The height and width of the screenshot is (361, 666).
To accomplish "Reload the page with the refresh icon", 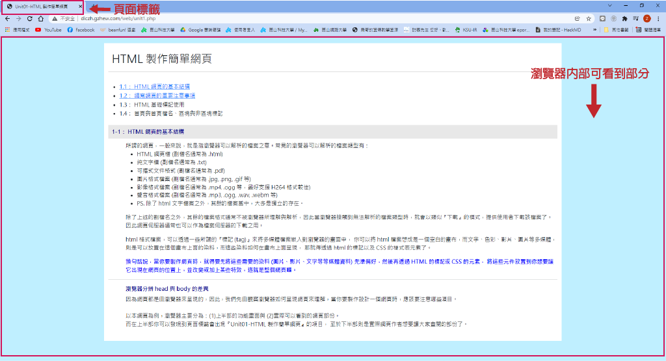I will pos(29,19).
